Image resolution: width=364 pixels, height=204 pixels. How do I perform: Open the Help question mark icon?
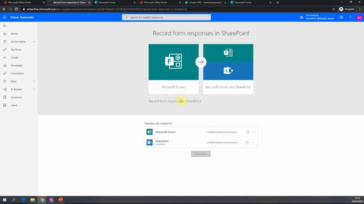point(350,18)
